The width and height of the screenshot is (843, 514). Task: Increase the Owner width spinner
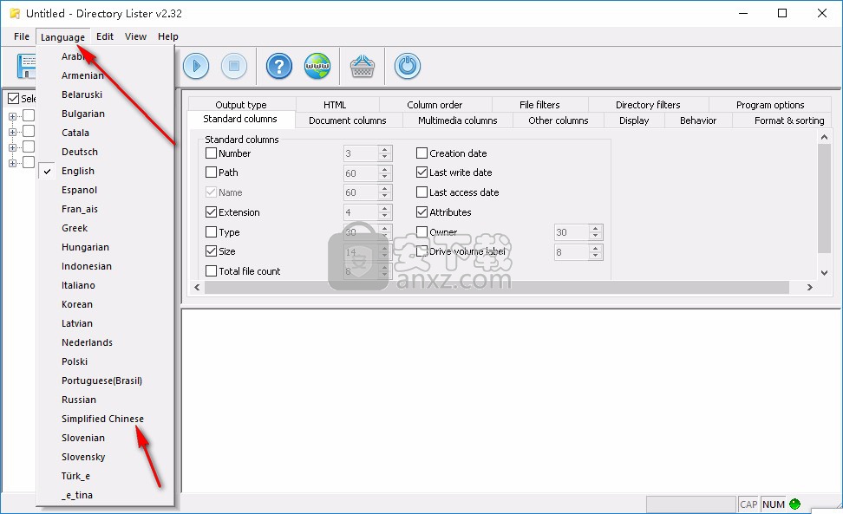(x=595, y=228)
